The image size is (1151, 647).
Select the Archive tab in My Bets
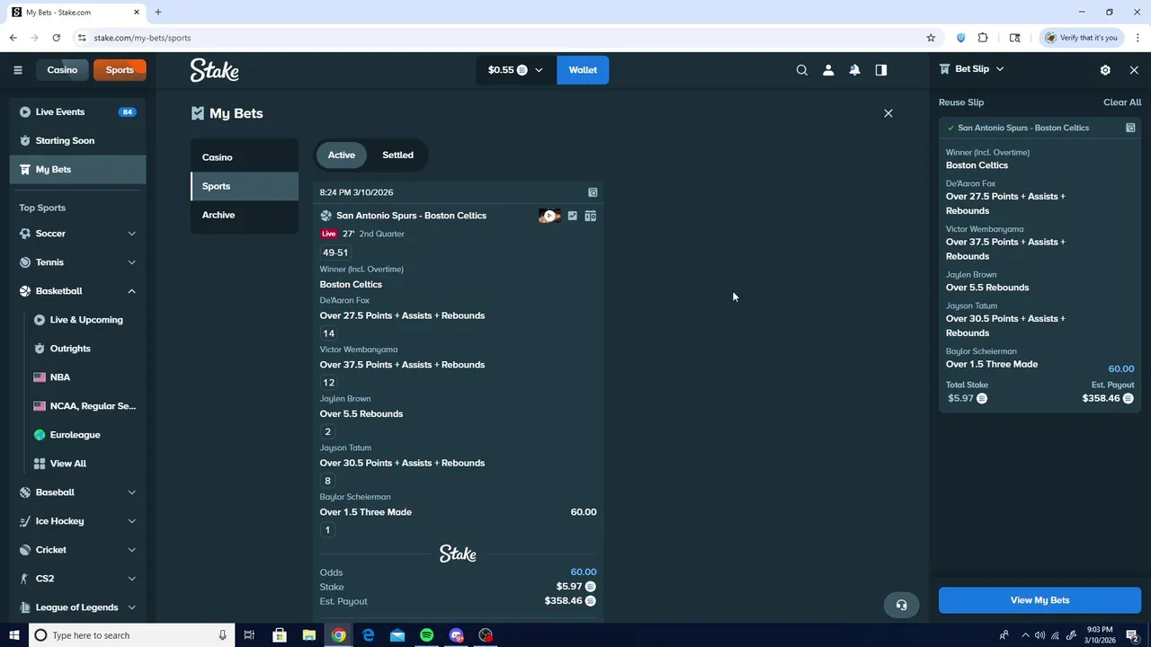(x=245, y=215)
